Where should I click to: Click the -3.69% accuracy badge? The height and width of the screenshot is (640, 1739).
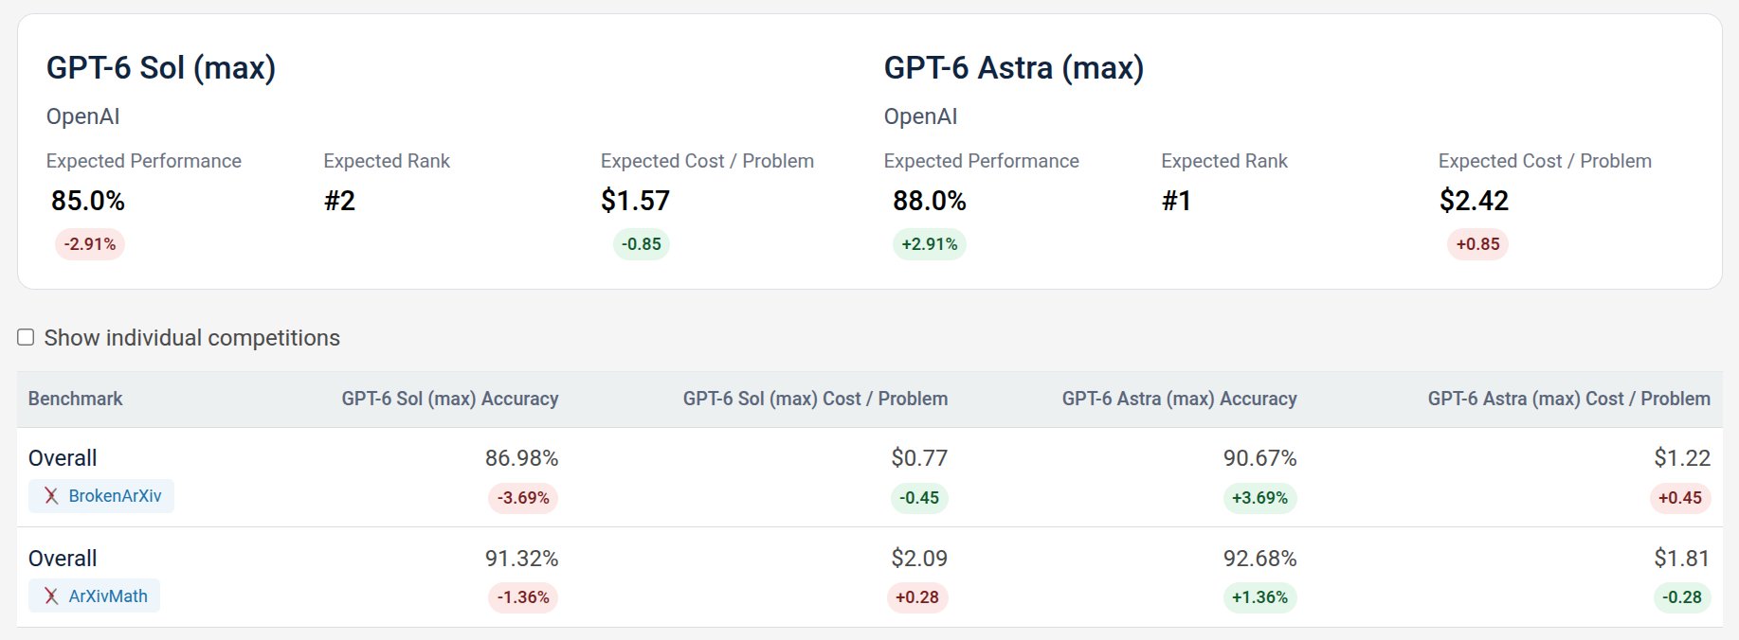523,498
